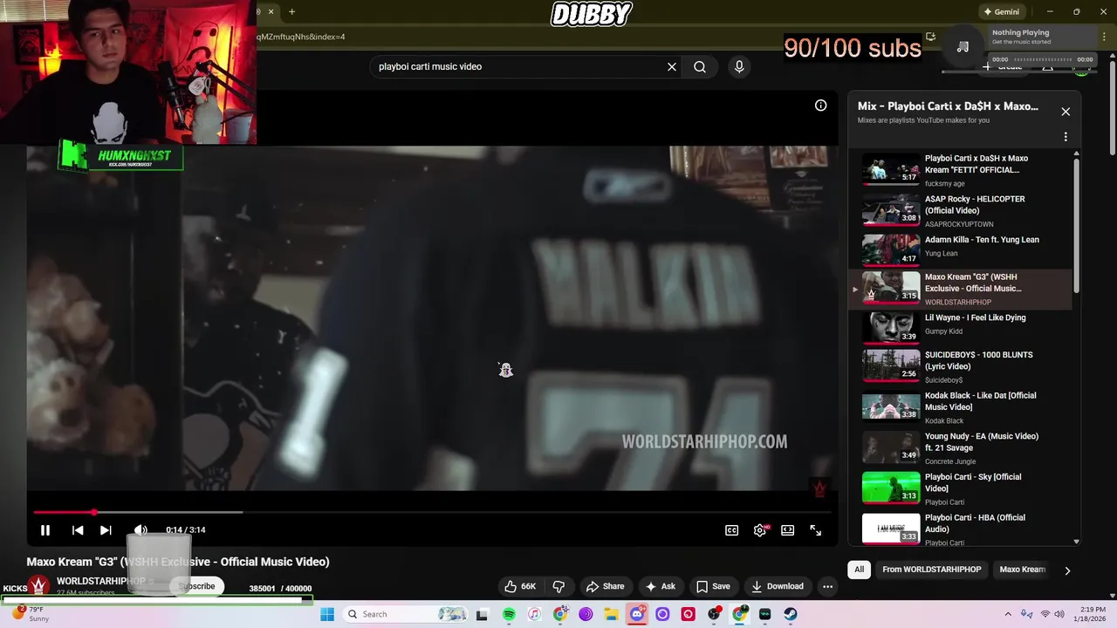
Task: Open Spotify from the taskbar
Action: 509,614
